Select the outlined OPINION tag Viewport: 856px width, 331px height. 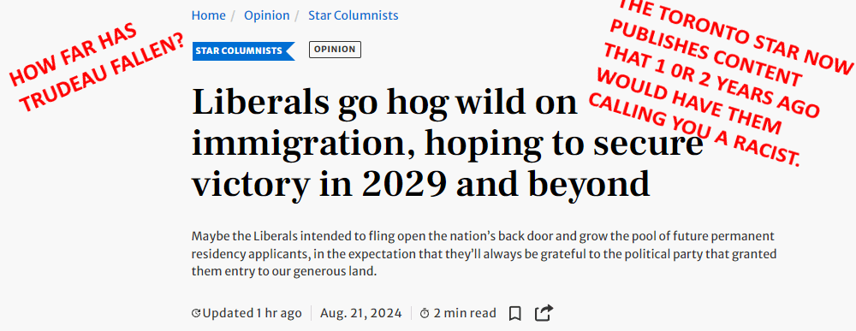[x=335, y=50]
